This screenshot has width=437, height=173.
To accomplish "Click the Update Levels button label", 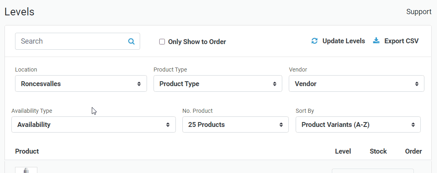I will click(344, 41).
